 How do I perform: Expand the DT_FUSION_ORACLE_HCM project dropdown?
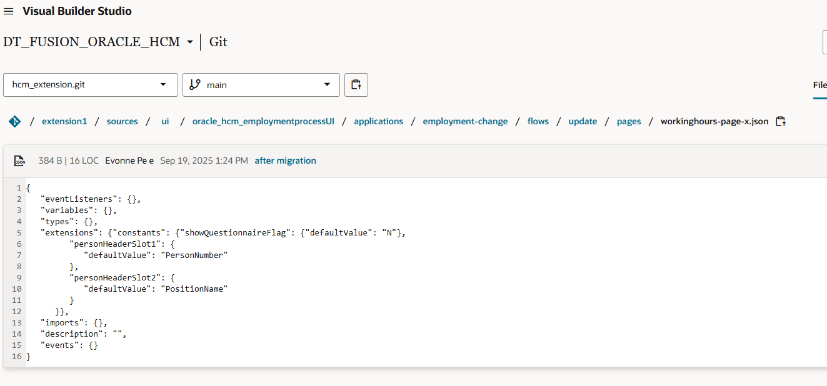tap(190, 42)
